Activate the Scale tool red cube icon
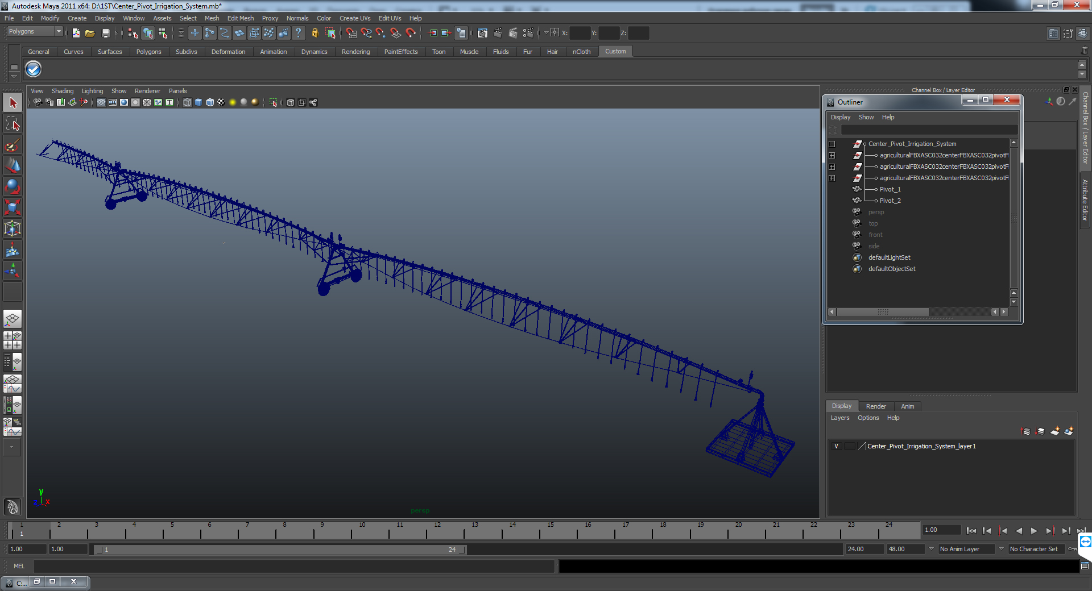The height and width of the screenshot is (591, 1092). click(13, 208)
